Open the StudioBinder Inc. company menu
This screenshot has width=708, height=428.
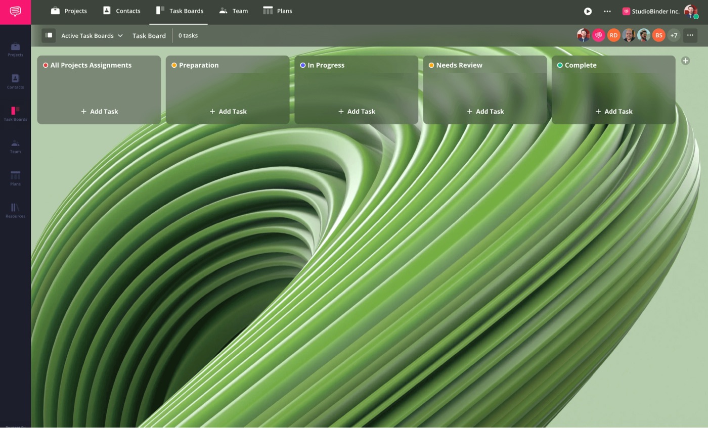(x=651, y=11)
